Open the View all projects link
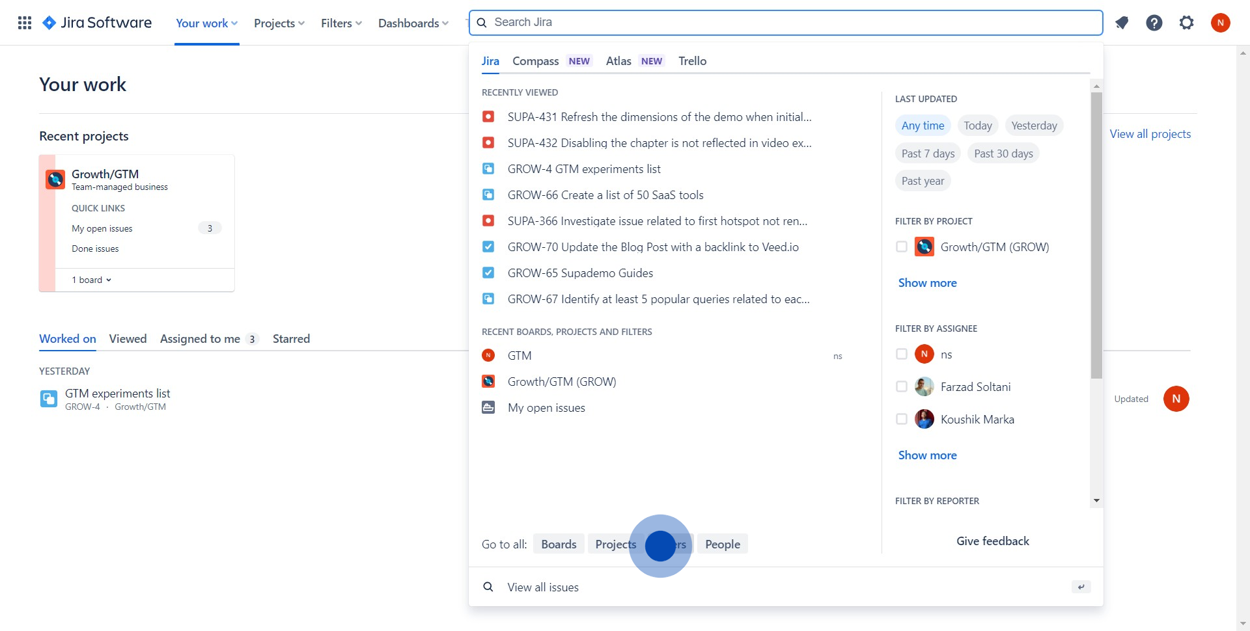The image size is (1250, 631). tap(1150, 134)
